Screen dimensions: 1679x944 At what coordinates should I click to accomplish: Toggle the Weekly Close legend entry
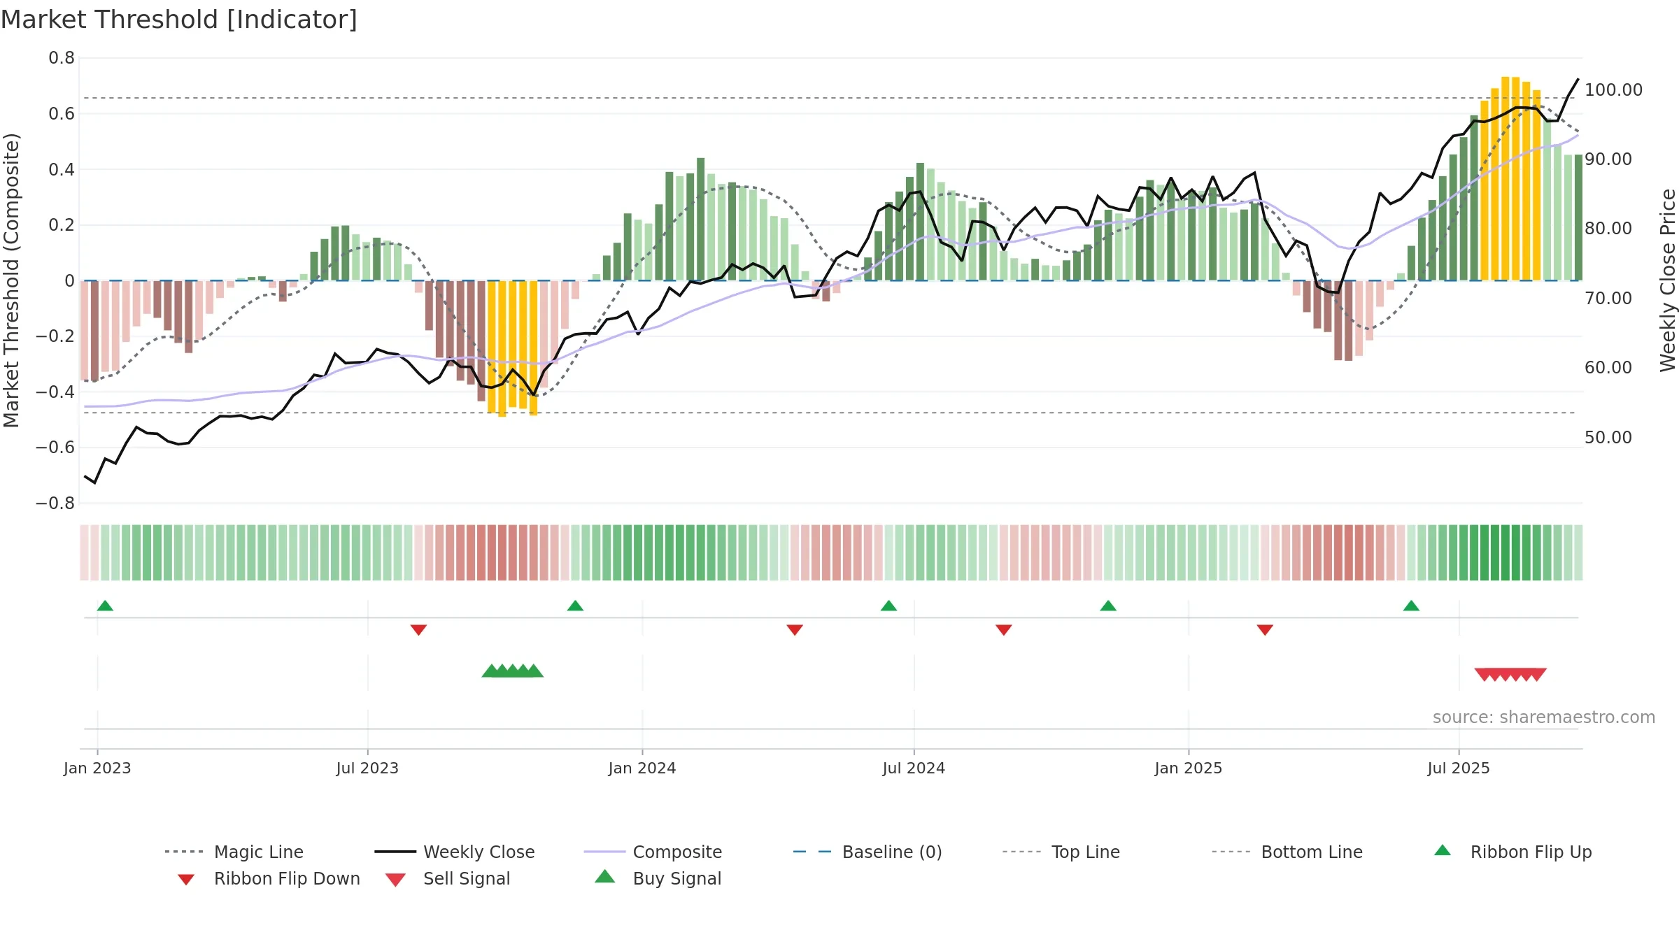tap(455, 852)
